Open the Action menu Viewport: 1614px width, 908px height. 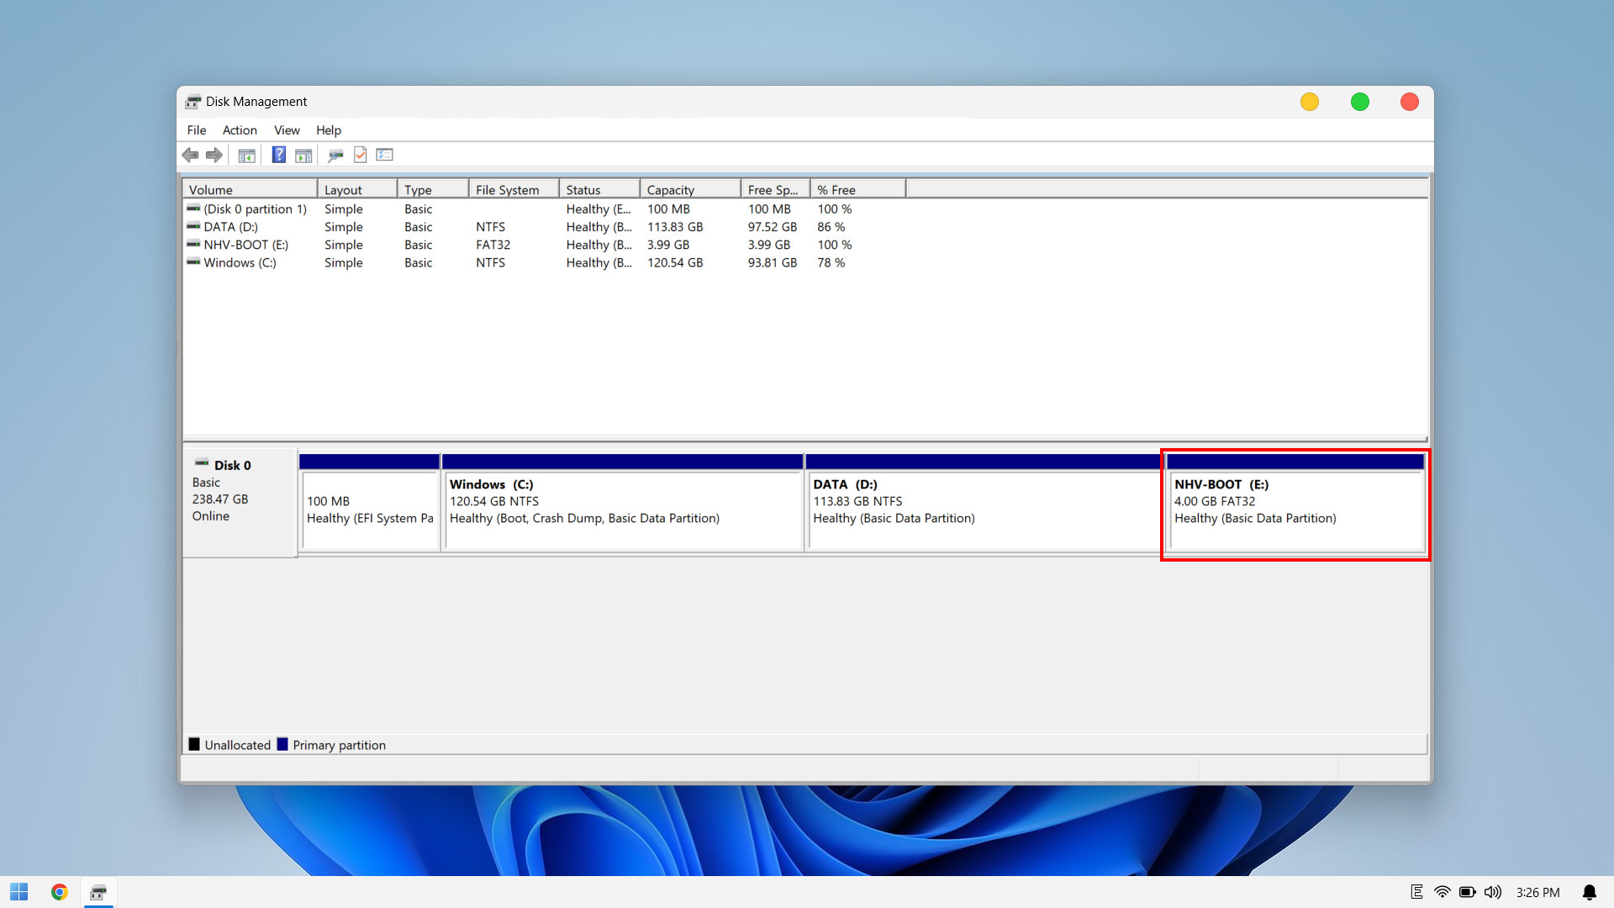point(240,129)
